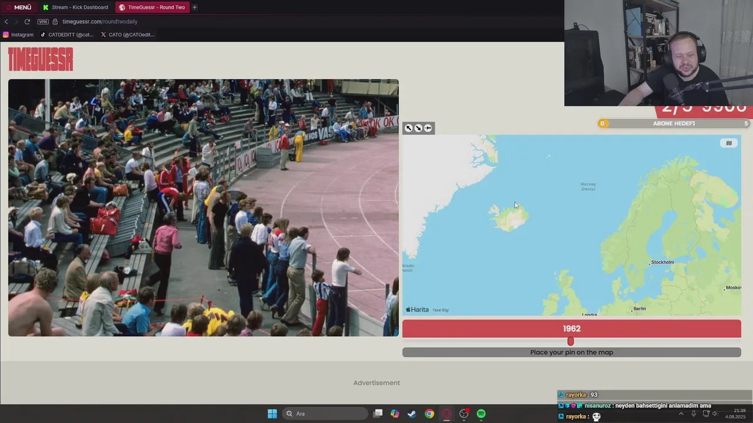Select the TimeGuessr - Round Two tab

coord(152,7)
